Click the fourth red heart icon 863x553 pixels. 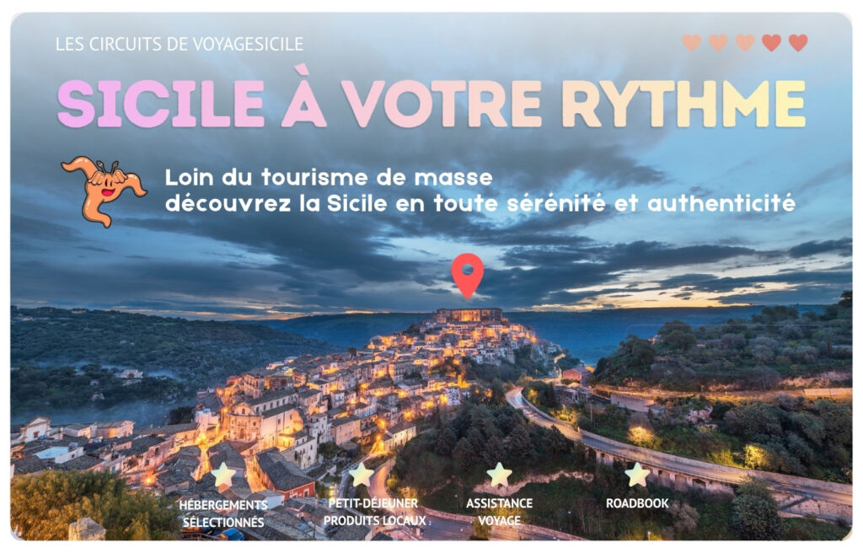click(771, 43)
